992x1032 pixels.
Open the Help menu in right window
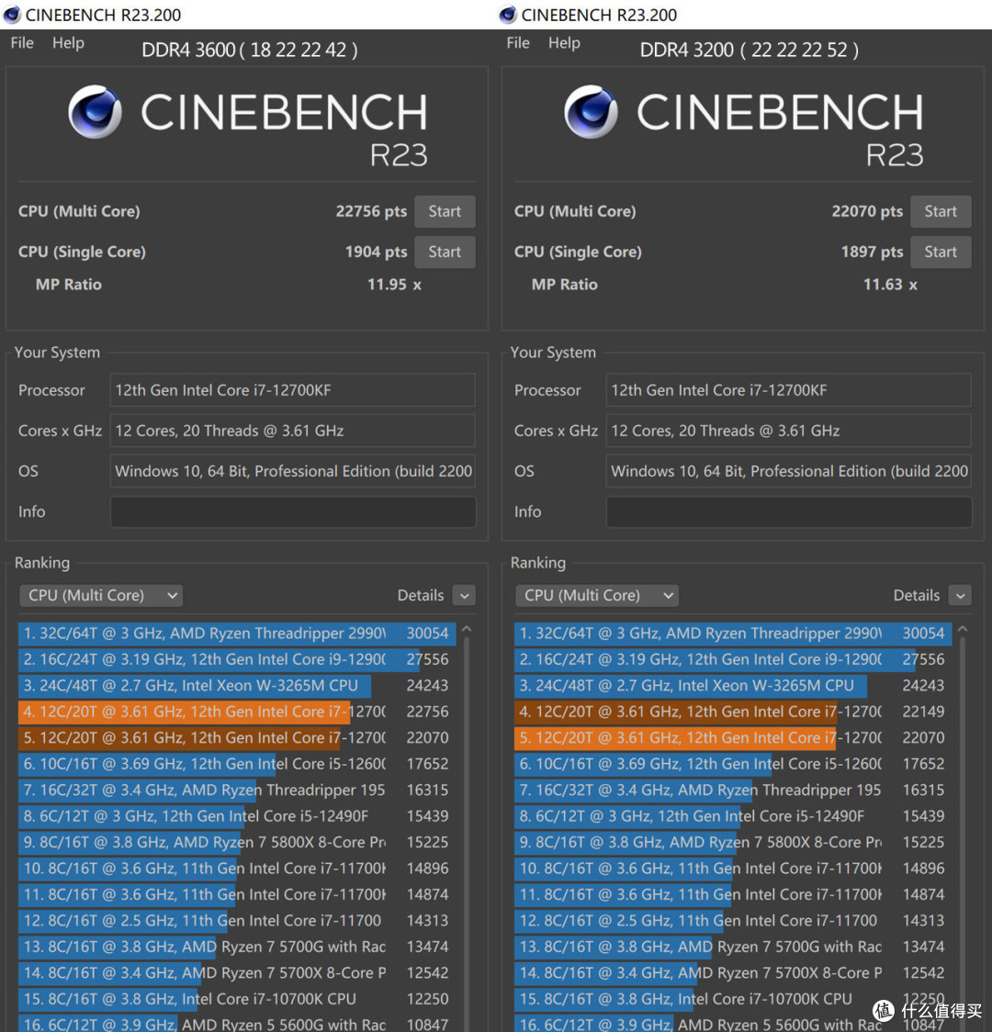[564, 43]
